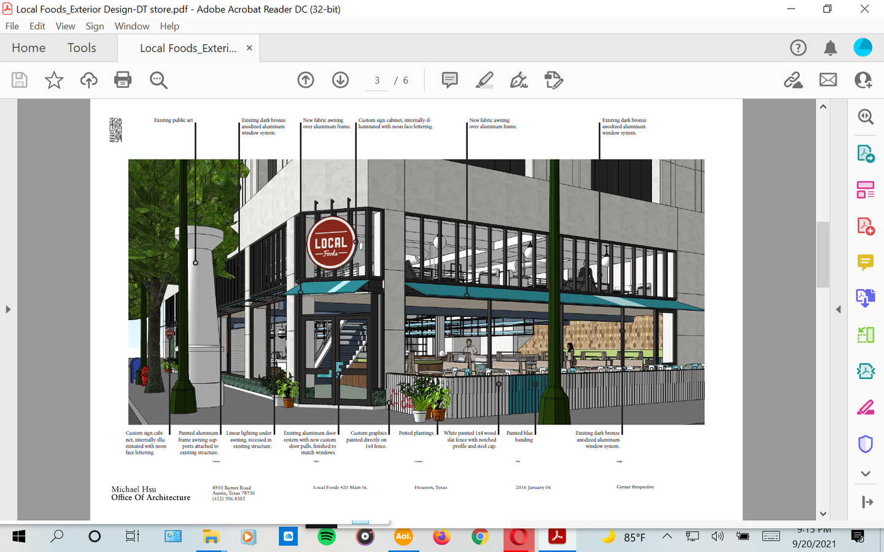Open the Sign menu
884x552 pixels.
[95, 26]
